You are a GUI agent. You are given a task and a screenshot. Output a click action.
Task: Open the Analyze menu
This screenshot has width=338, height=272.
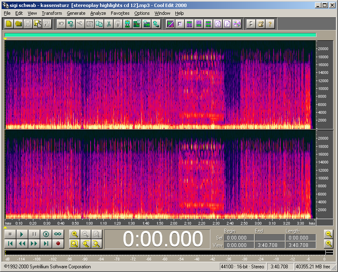click(98, 13)
